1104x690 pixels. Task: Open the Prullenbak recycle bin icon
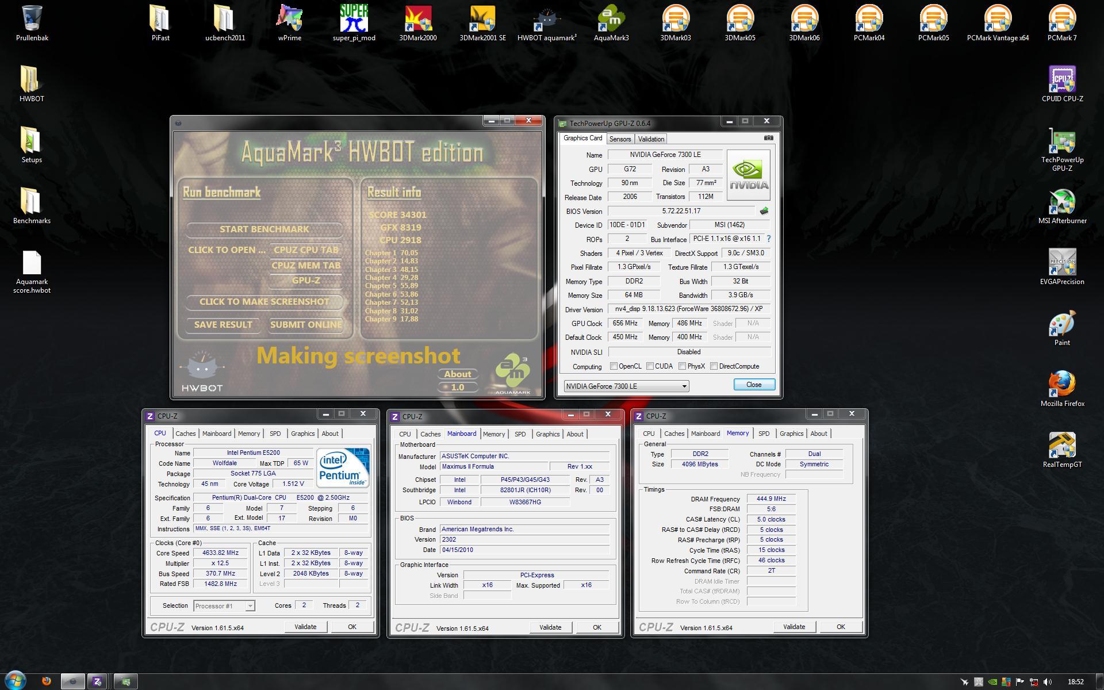point(32,23)
